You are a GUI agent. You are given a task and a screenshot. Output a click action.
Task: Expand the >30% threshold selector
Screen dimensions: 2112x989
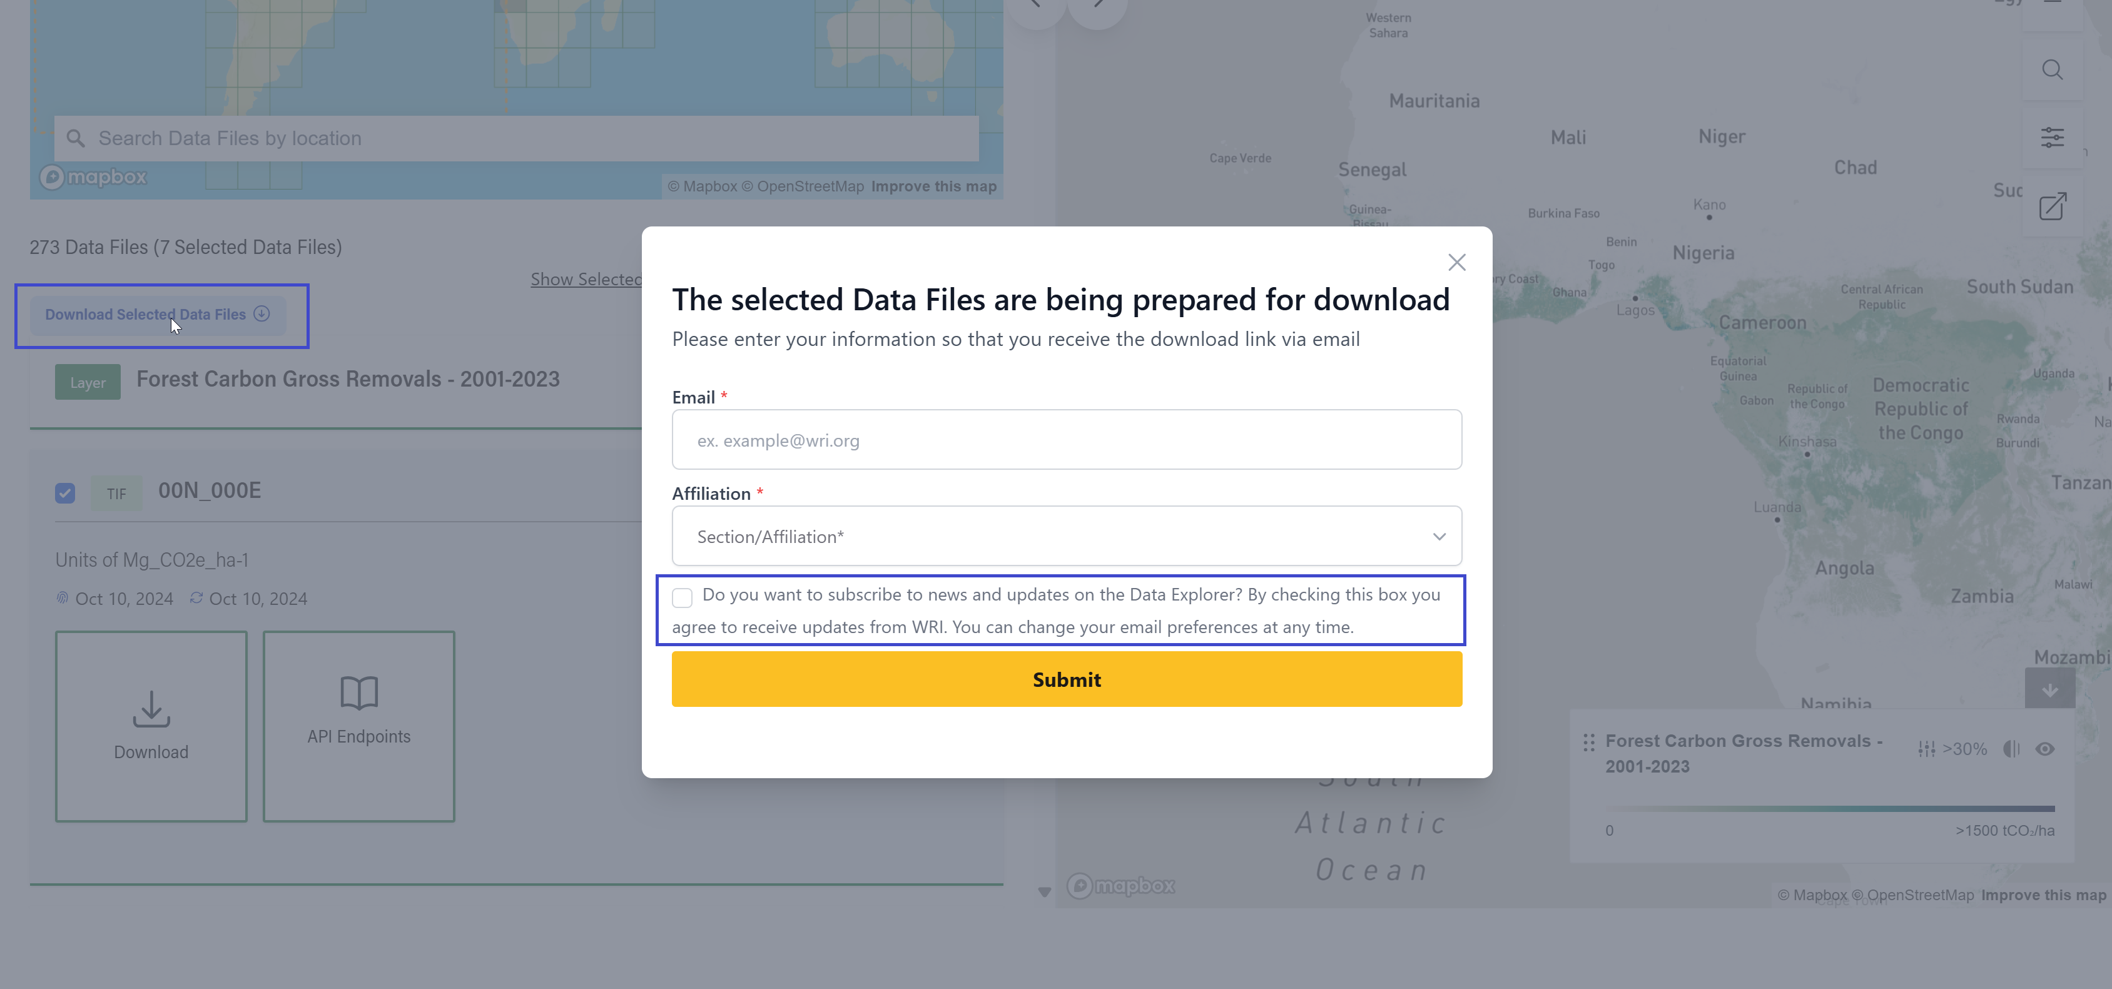click(x=1964, y=749)
